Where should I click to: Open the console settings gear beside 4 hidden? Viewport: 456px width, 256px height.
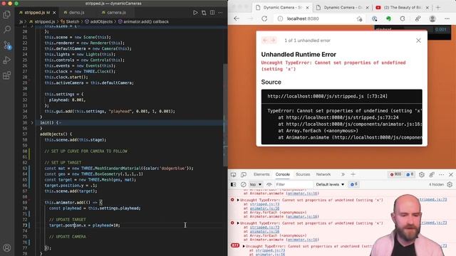450,185
